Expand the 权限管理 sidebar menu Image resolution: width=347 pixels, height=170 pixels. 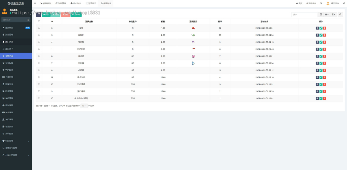pos(16,141)
